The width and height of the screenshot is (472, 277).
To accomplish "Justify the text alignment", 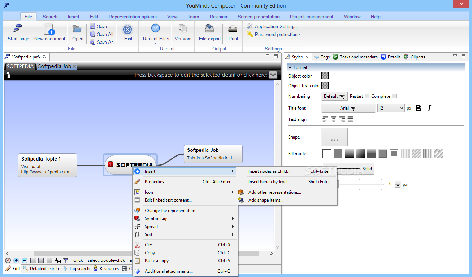I will (x=350, y=119).
